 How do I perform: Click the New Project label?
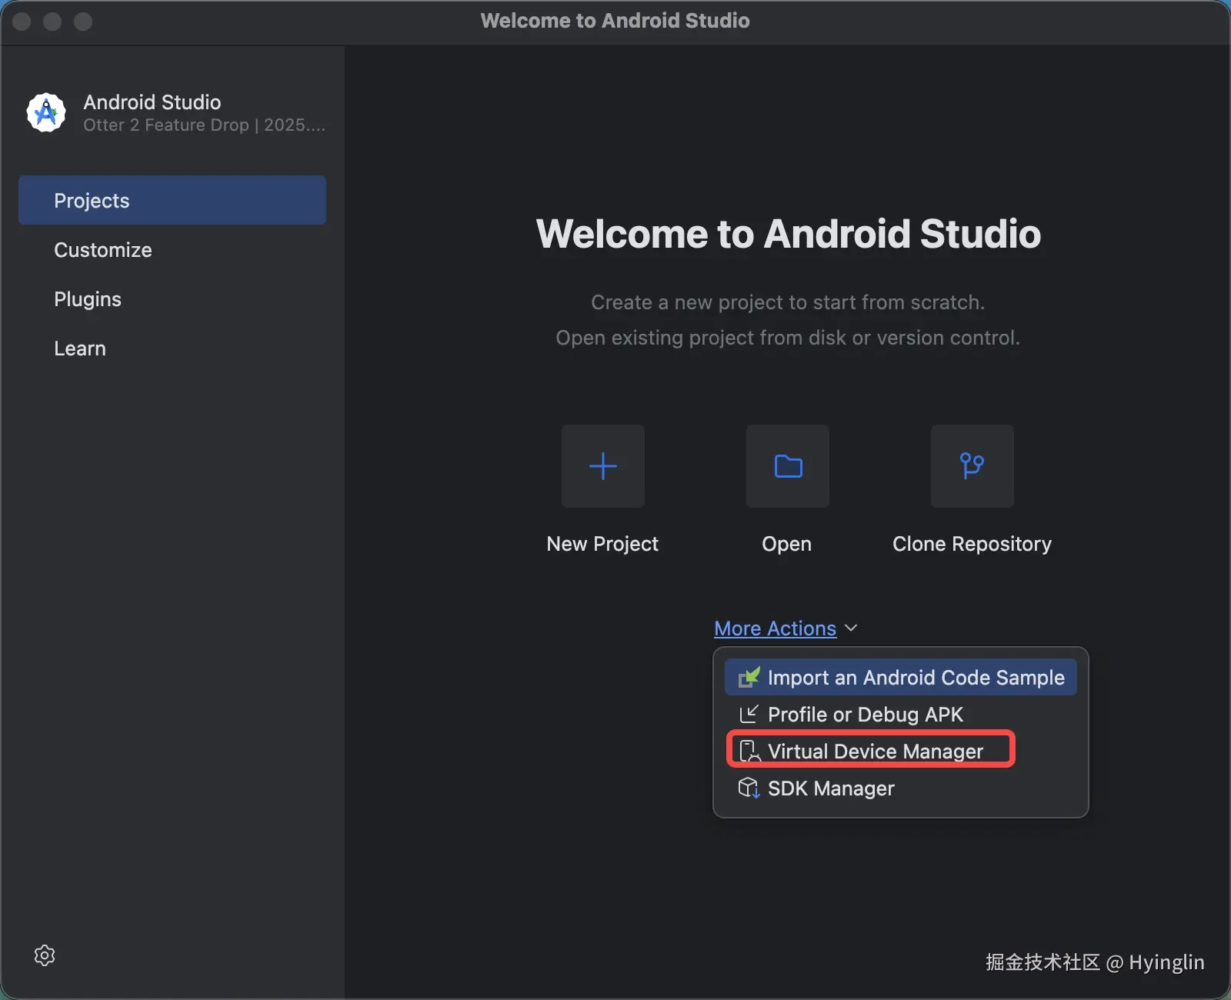click(602, 544)
